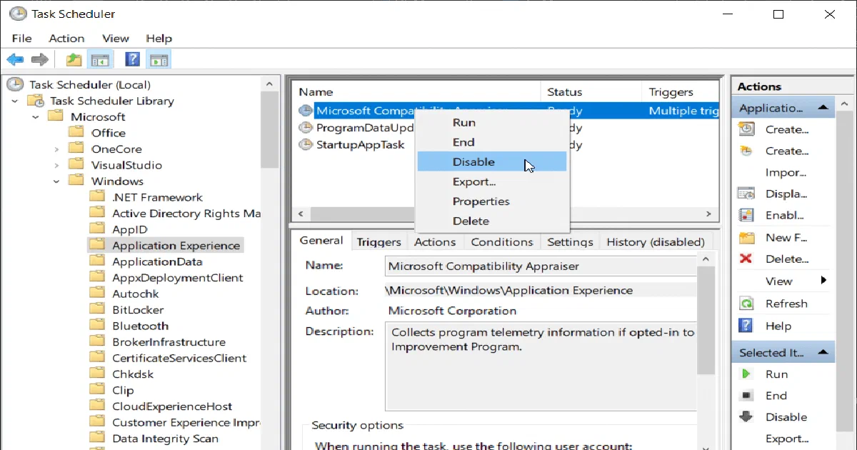Toggle the Show/Hide Console Tree toolbar icon
The image size is (857, 450).
tap(100, 60)
